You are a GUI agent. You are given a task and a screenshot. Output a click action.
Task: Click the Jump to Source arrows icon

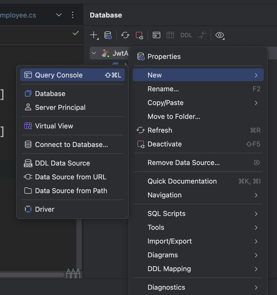pyautogui.click(x=202, y=35)
